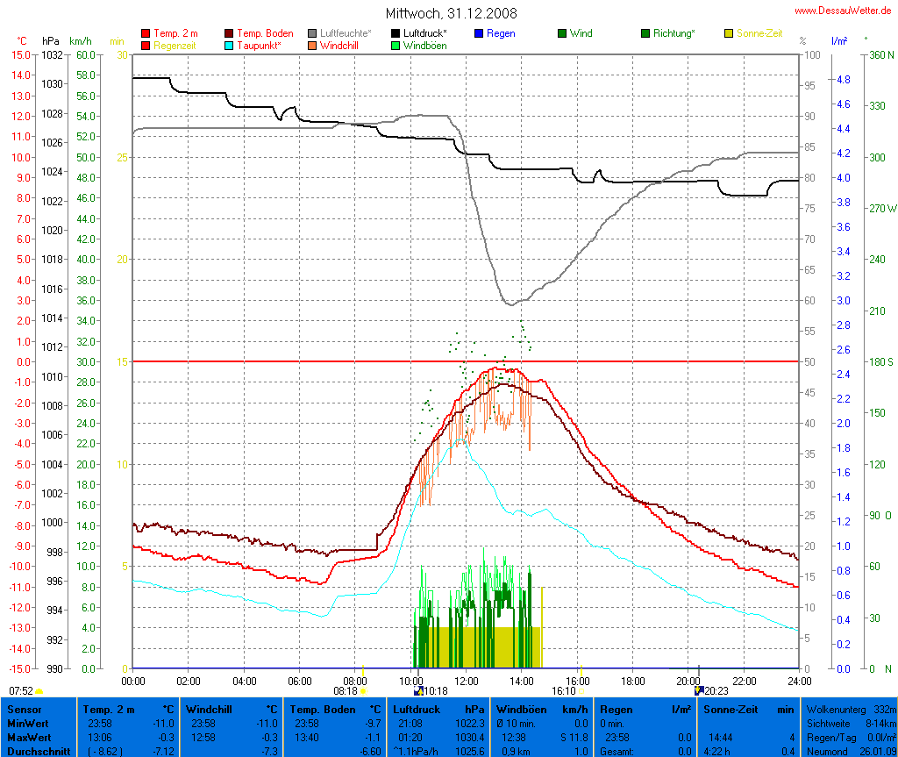Click the yellow Sonne-Zeit legend square
The image size is (898, 757).
click(x=729, y=33)
